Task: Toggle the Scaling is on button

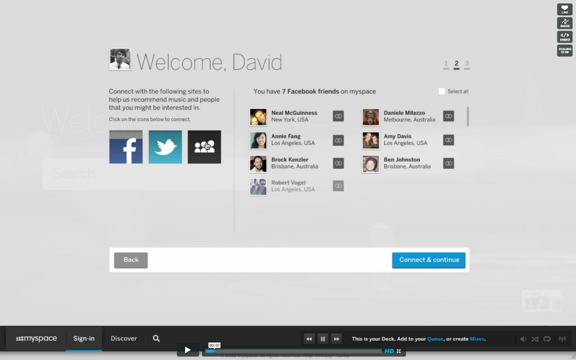Action: click(x=565, y=50)
